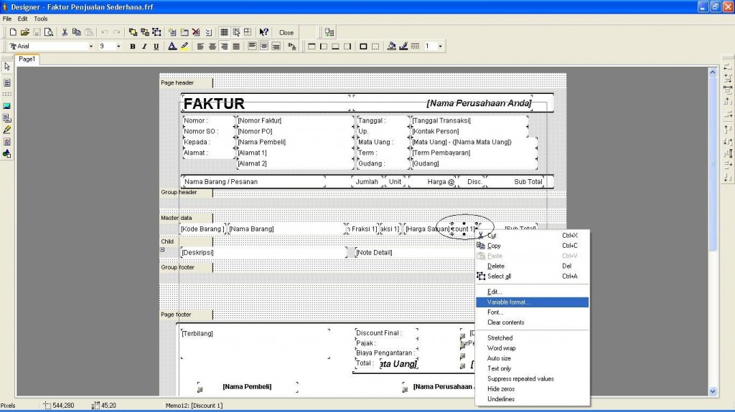This screenshot has height=412, width=735.
Task: Click the center align text icon
Action: point(213,47)
